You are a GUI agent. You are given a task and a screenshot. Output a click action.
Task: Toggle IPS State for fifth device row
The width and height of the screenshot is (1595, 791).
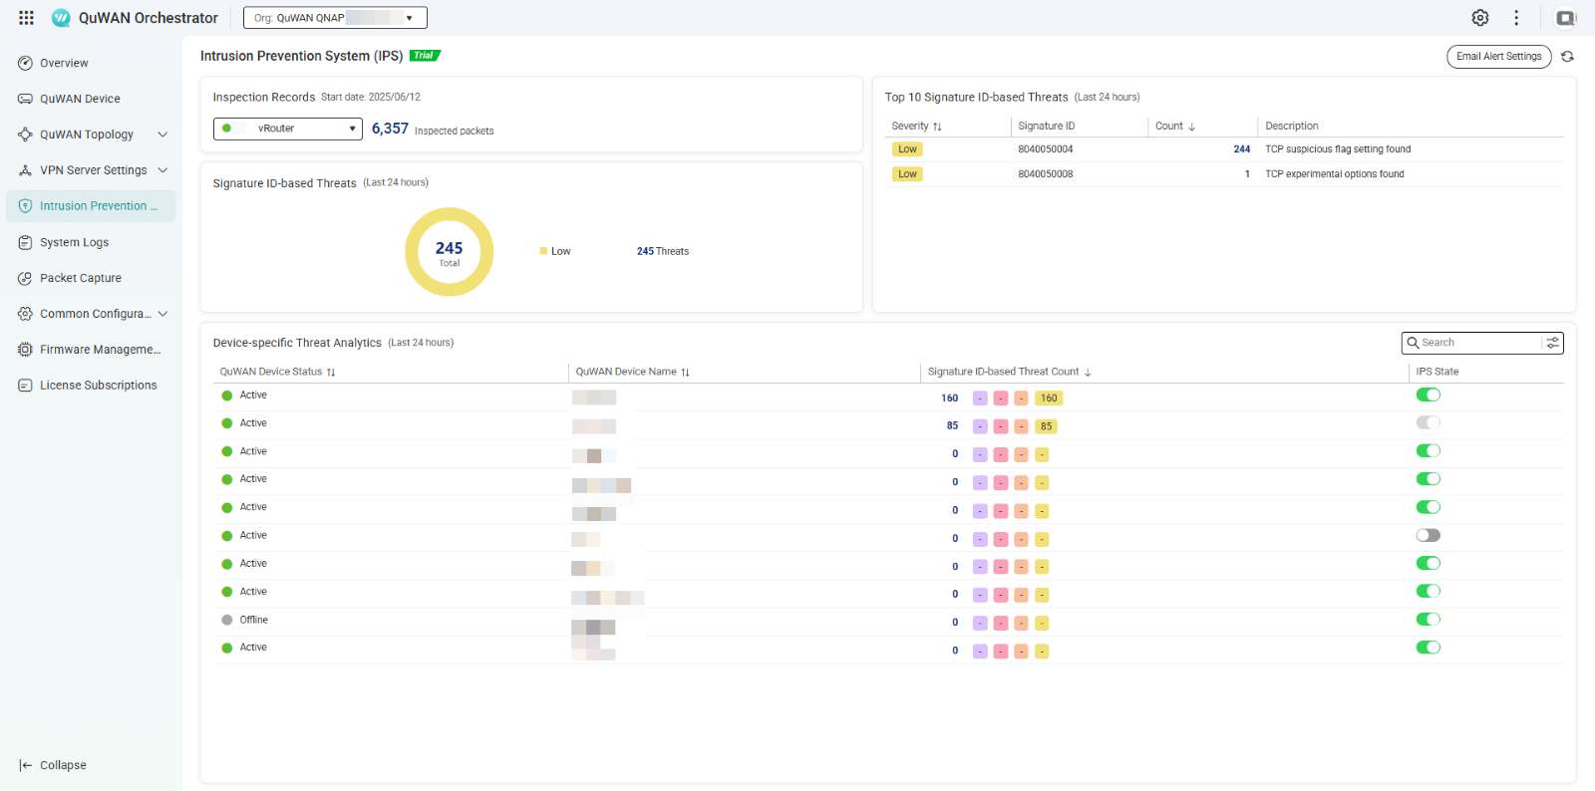pos(1429,507)
